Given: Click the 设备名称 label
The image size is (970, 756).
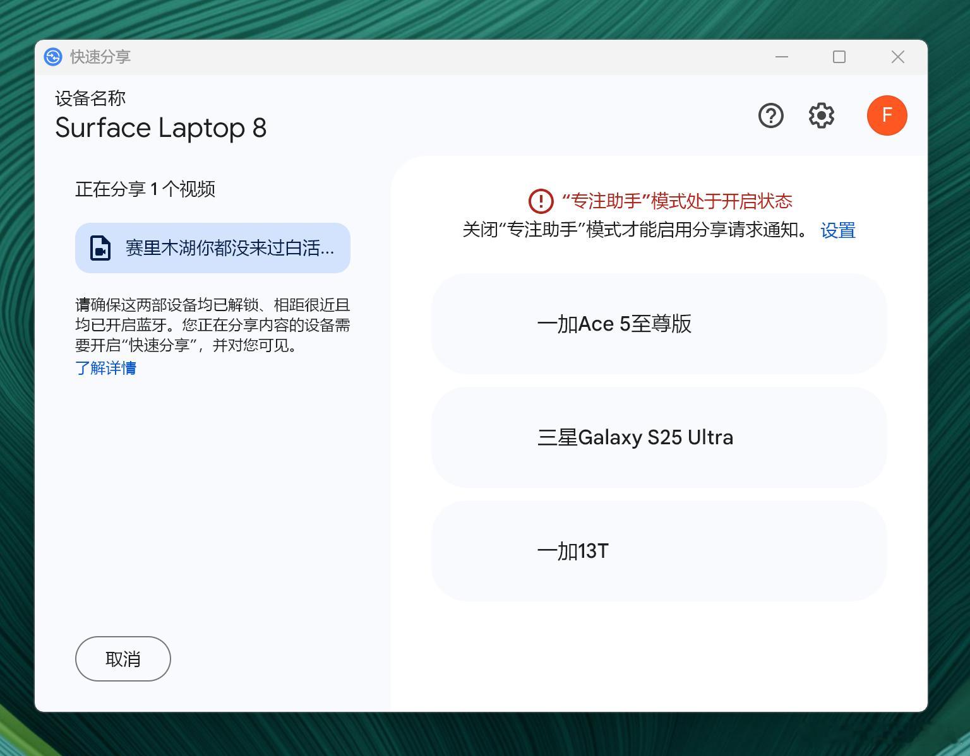Looking at the screenshot, I should point(90,98).
